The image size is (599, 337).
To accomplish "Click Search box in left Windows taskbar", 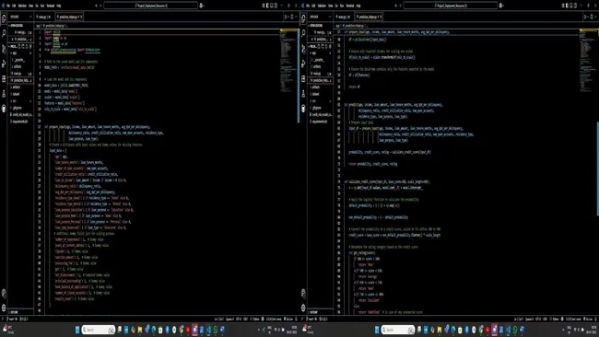I will (x=99, y=330).
